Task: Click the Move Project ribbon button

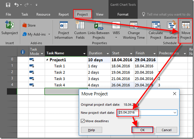Action: pyautogui.click(x=186, y=30)
